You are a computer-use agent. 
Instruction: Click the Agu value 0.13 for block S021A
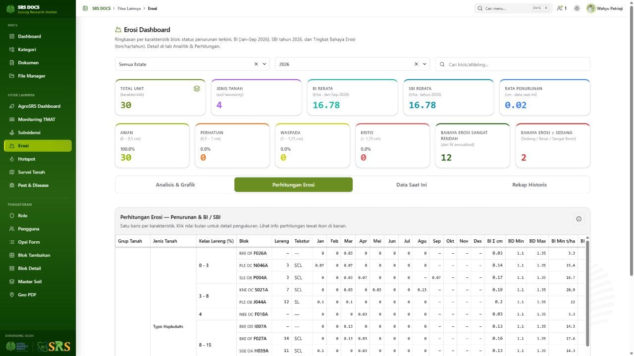[422, 290]
